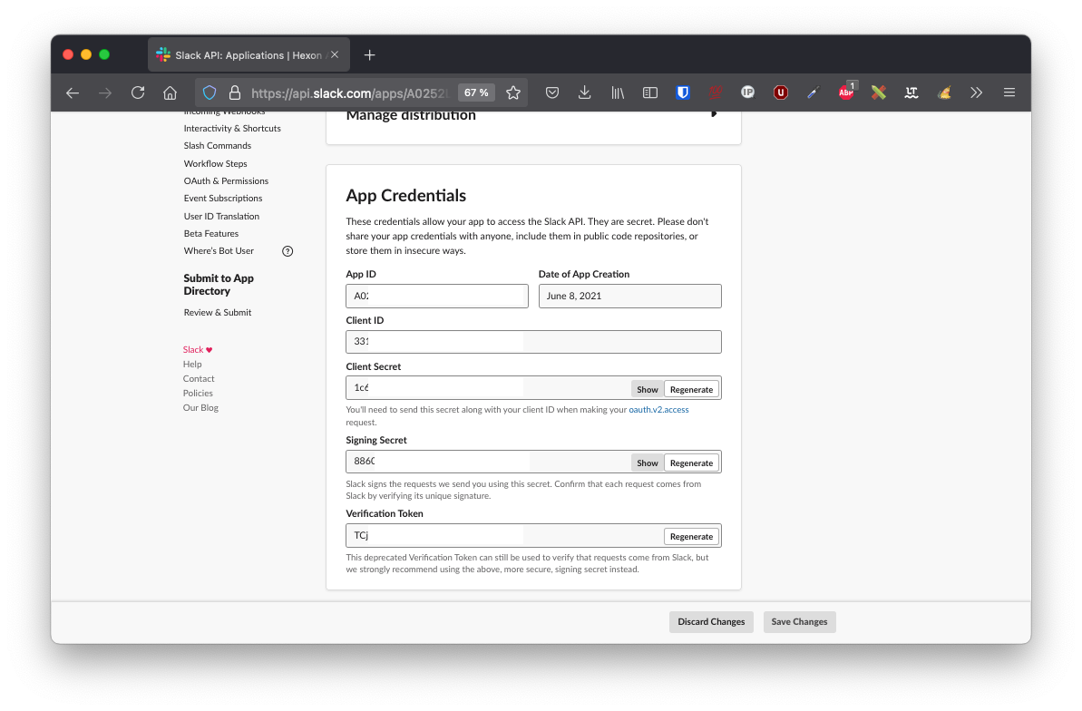Click the App Credentials heading
The height and width of the screenshot is (711, 1082).
[x=405, y=195]
